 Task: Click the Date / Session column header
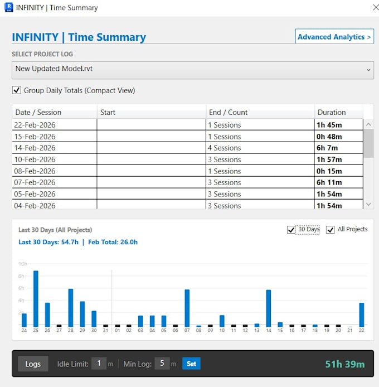pos(54,112)
